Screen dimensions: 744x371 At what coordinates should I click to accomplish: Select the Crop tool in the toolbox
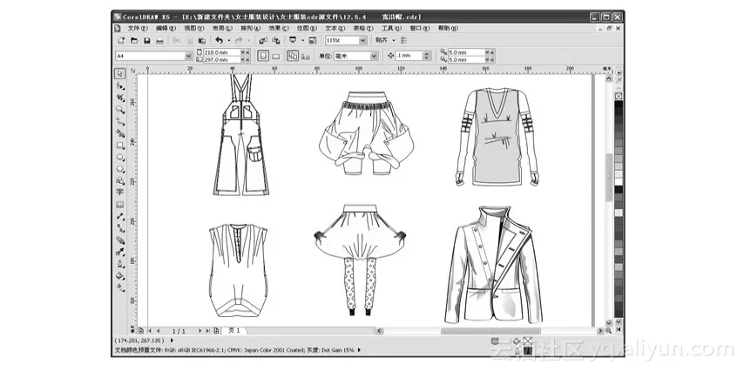(120, 98)
